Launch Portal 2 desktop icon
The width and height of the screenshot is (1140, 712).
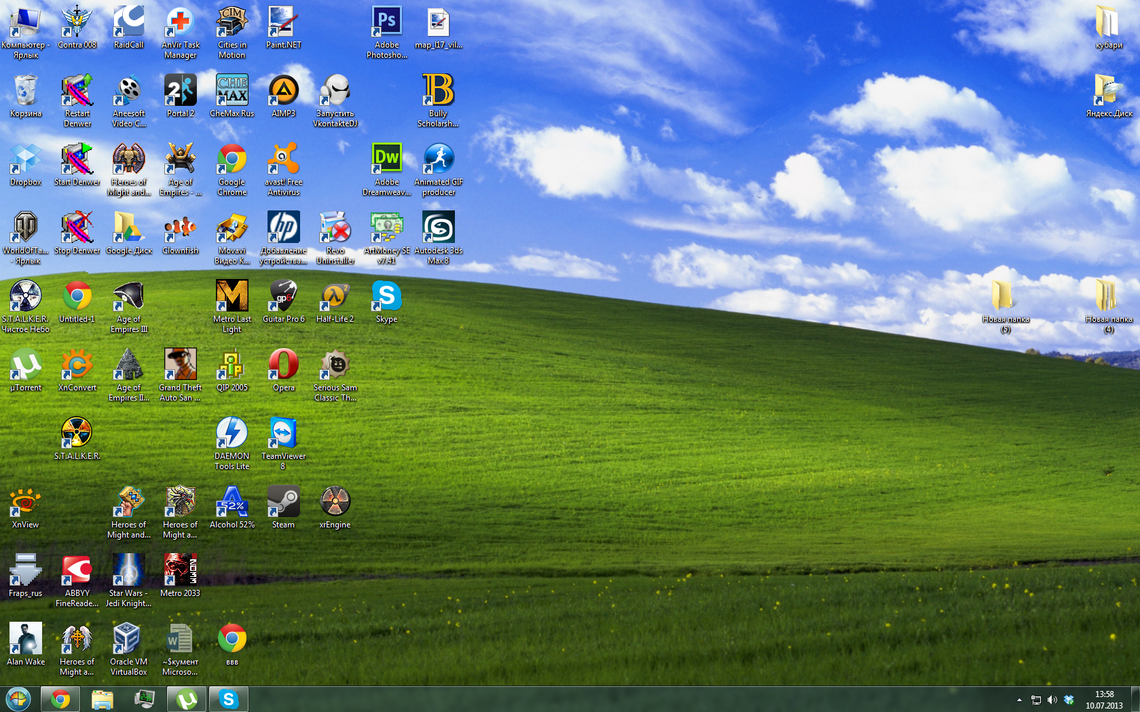pyautogui.click(x=181, y=96)
